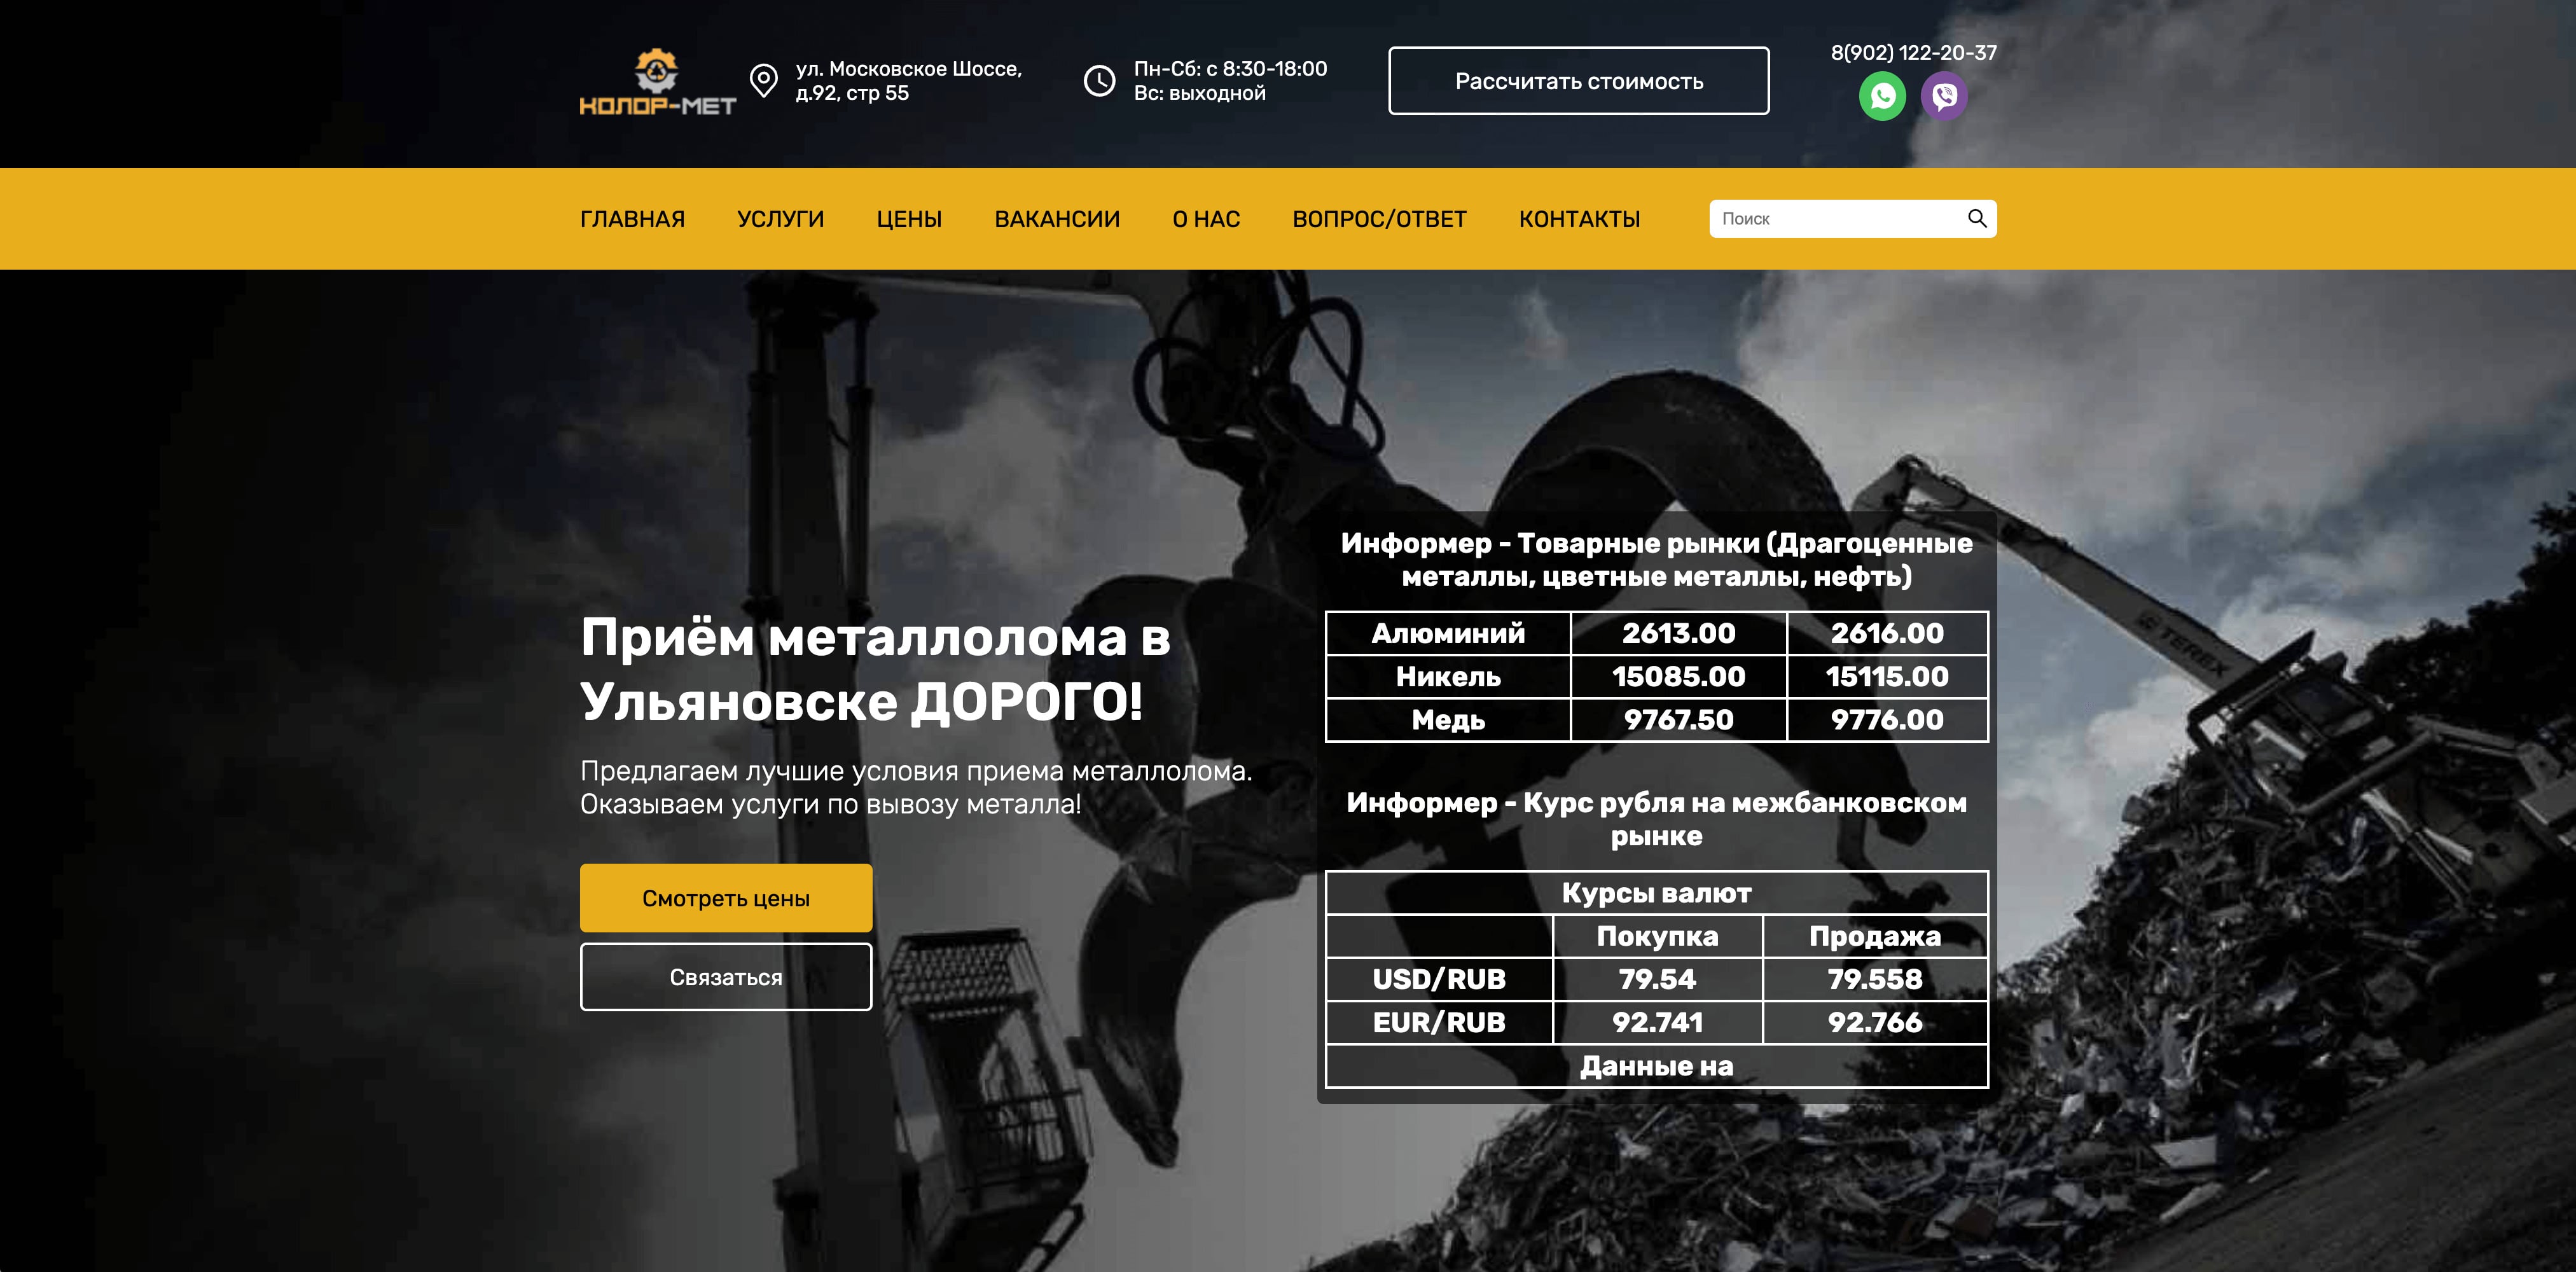Click the WhatsApp contact icon
Screen dimensions: 2576x1272
click(1884, 96)
